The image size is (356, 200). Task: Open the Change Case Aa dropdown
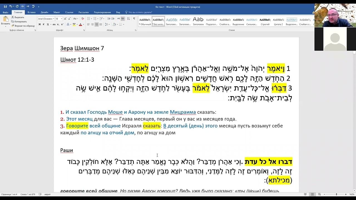[x=76, y=19]
